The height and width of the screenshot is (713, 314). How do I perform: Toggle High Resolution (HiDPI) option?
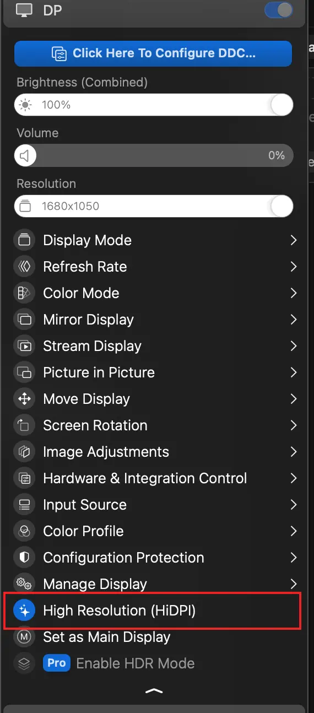pos(153,611)
